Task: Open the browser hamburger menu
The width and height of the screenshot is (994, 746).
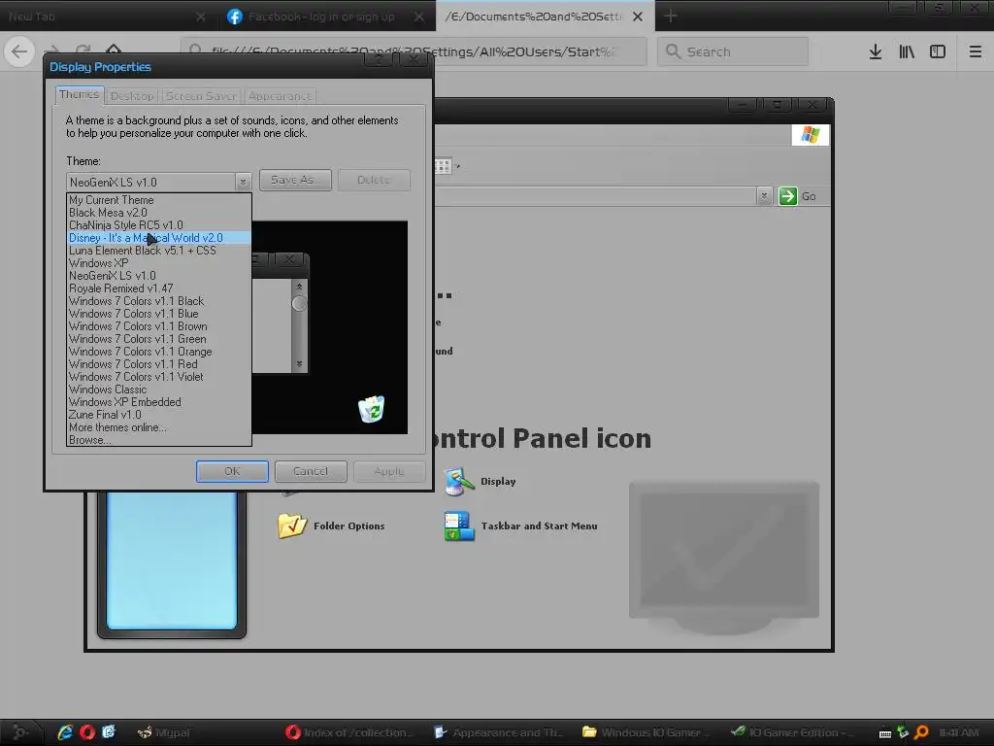Action: coord(975,52)
